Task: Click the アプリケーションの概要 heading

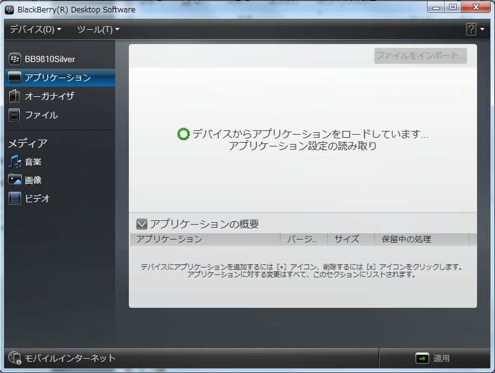Action: coord(204,224)
